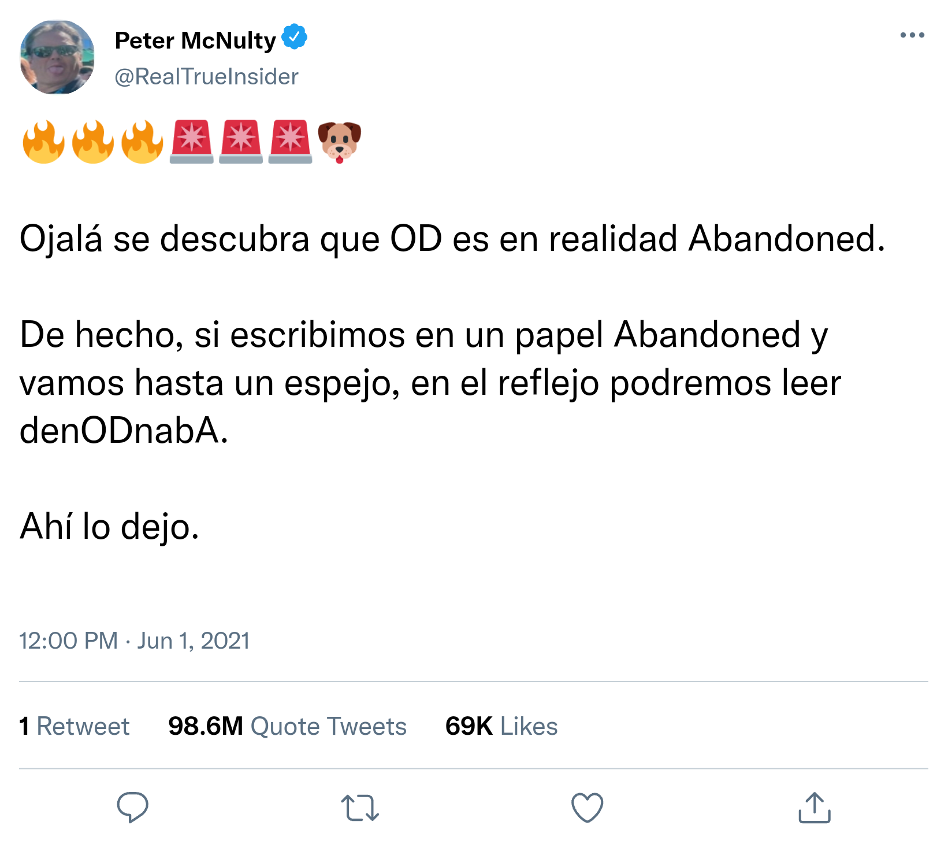
Task: Click the middle red siren emoji
Action: pyautogui.click(x=241, y=142)
